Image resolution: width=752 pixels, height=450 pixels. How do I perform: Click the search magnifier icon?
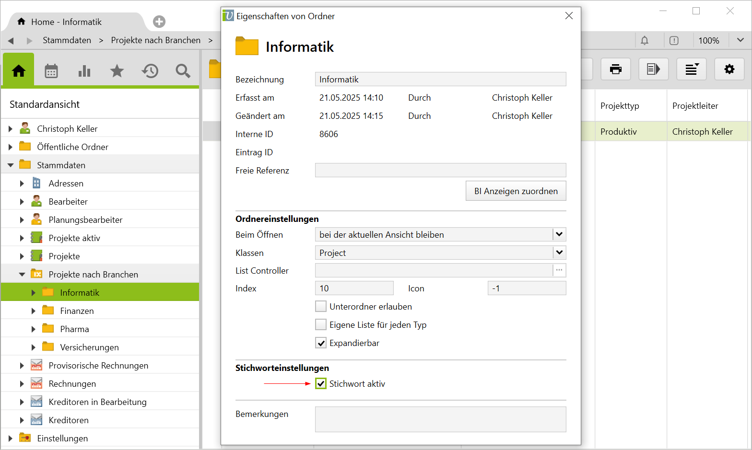pyautogui.click(x=183, y=71)
